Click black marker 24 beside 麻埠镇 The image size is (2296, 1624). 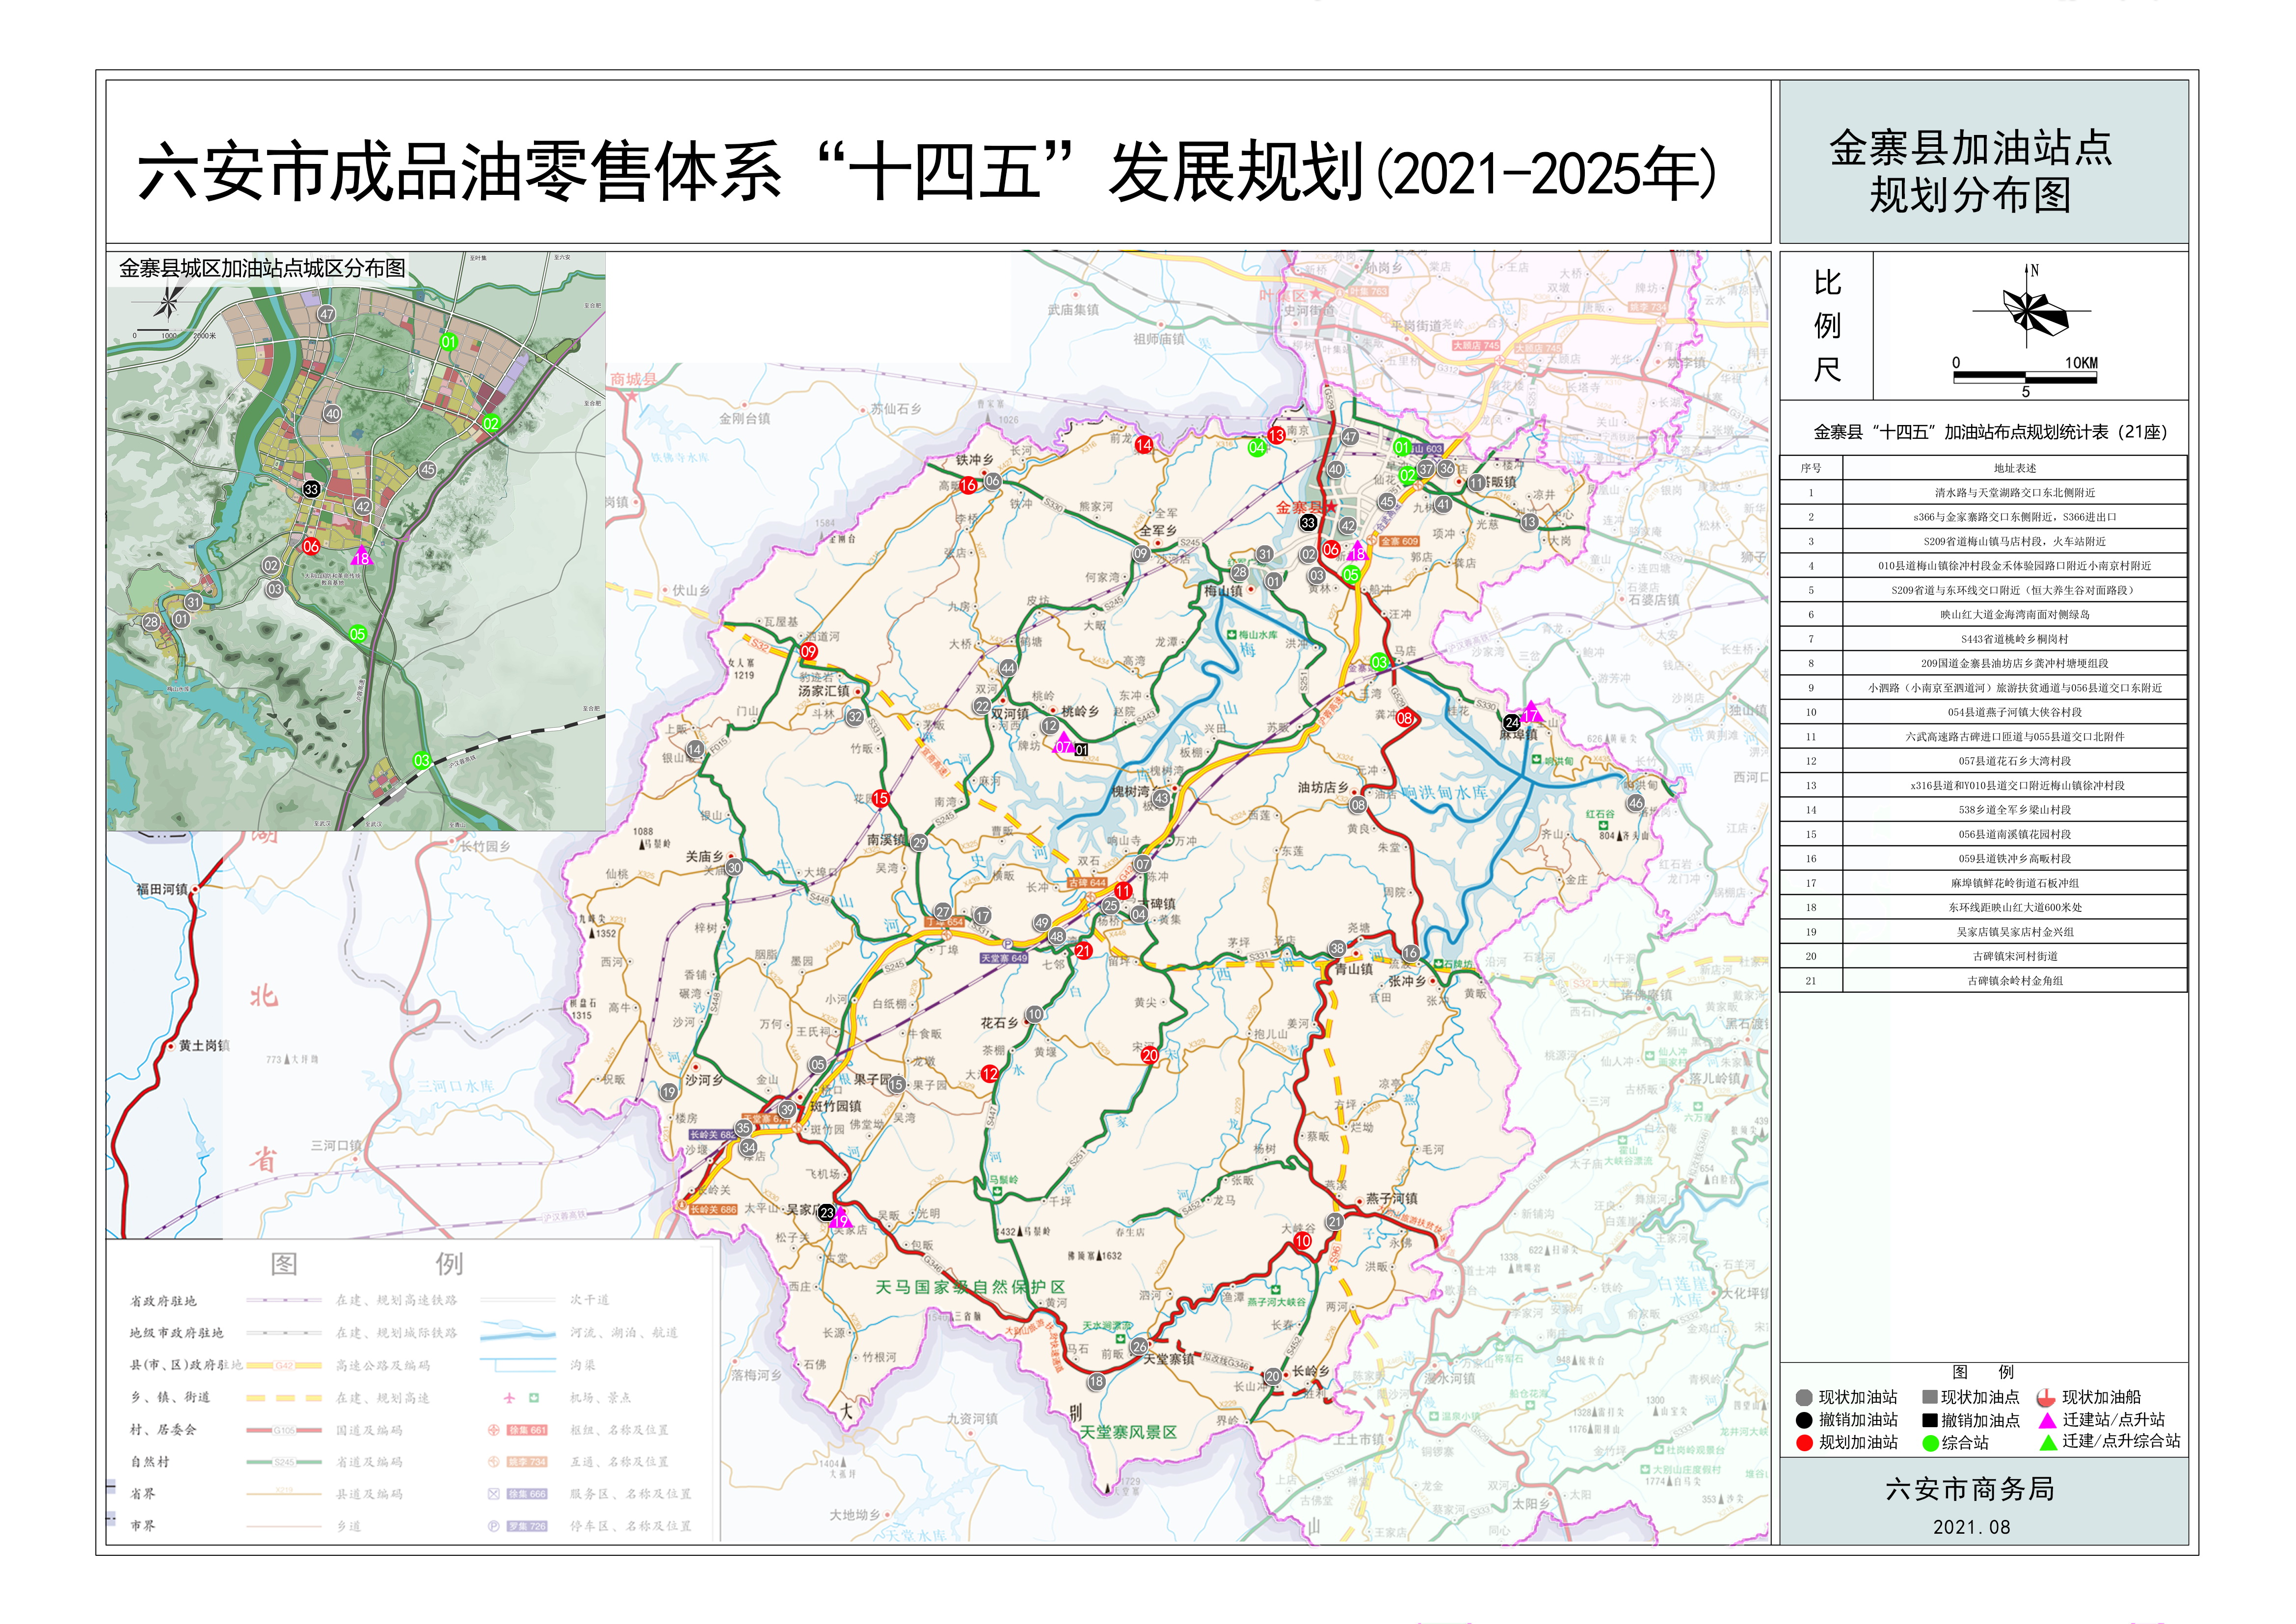1512,721
